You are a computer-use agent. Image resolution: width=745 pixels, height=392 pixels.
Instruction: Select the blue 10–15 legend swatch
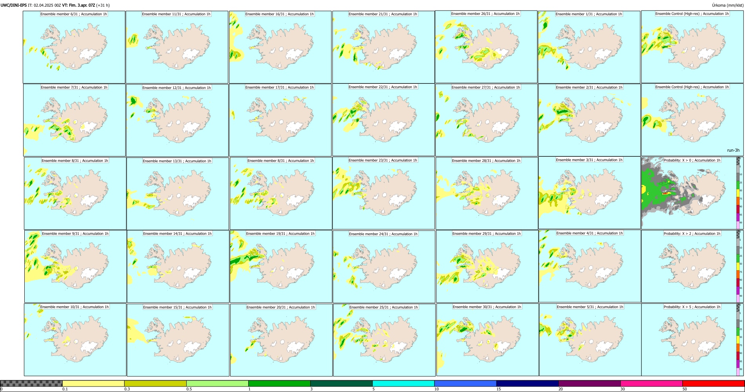coord(465,383)
